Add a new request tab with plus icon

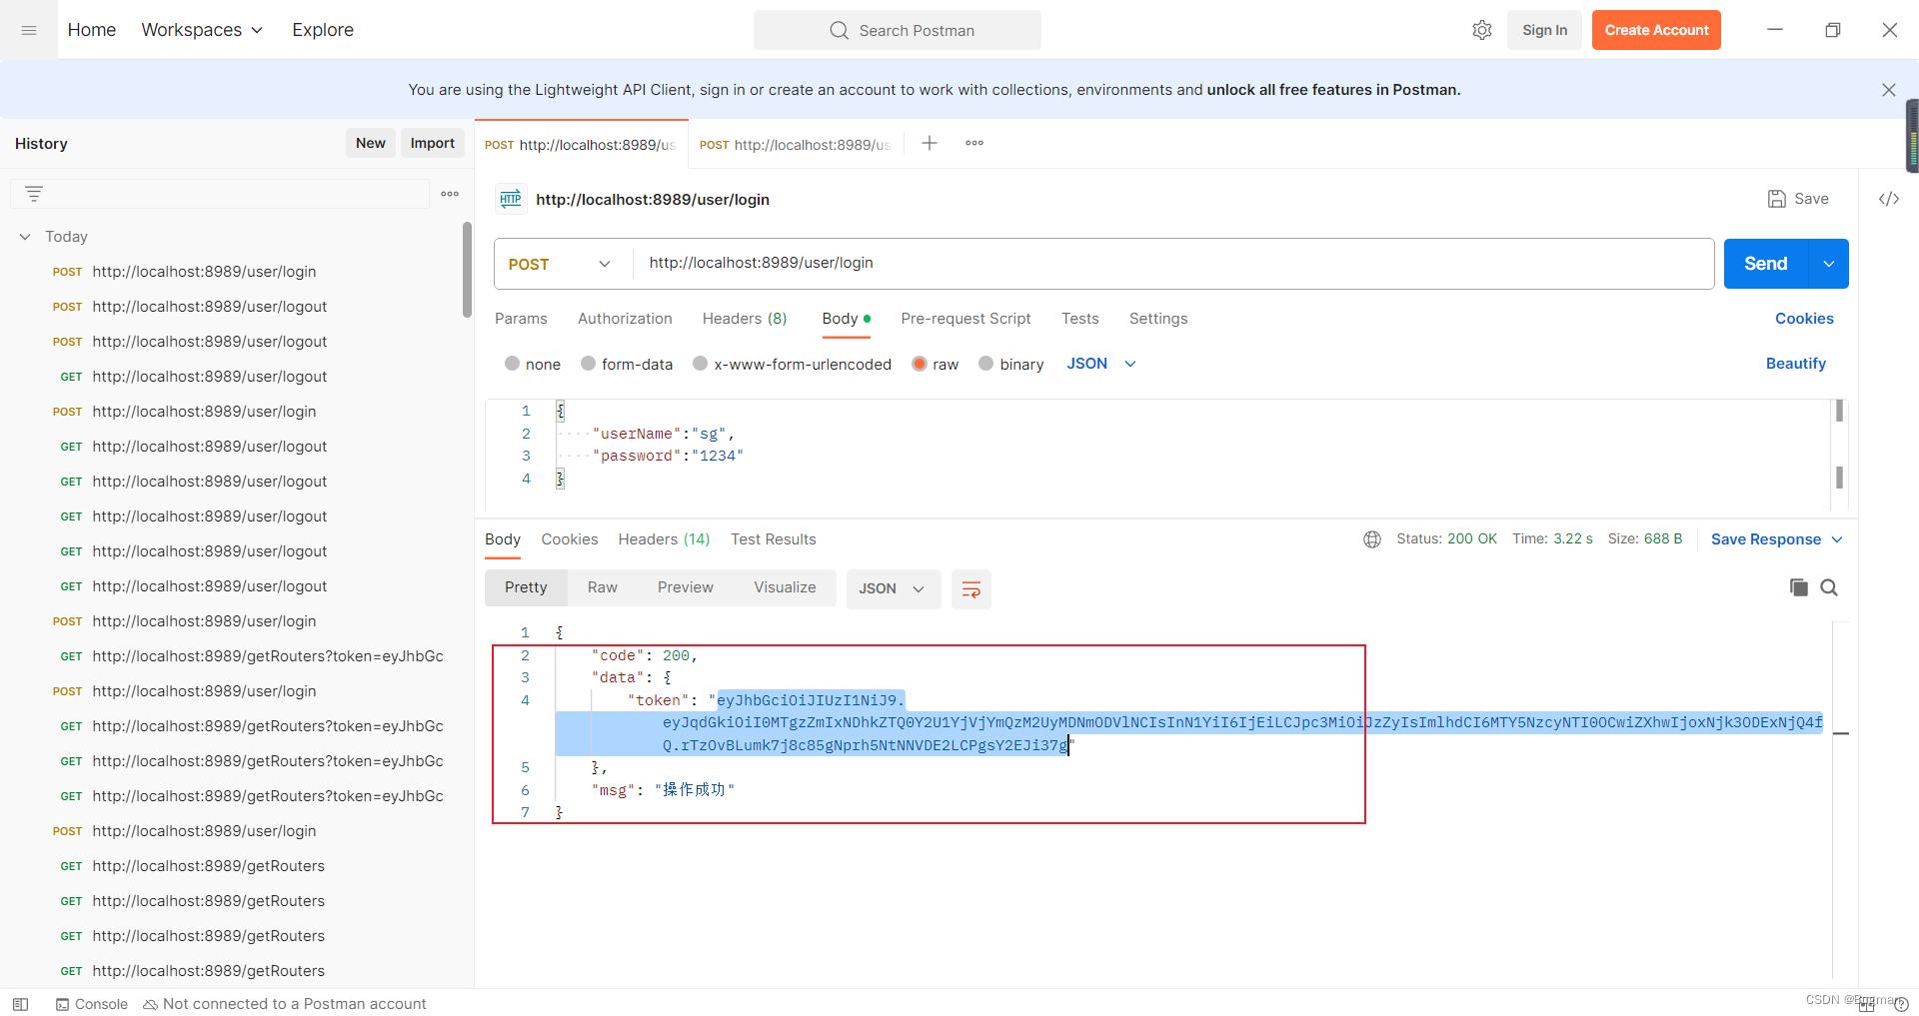[x=930, y=143]
